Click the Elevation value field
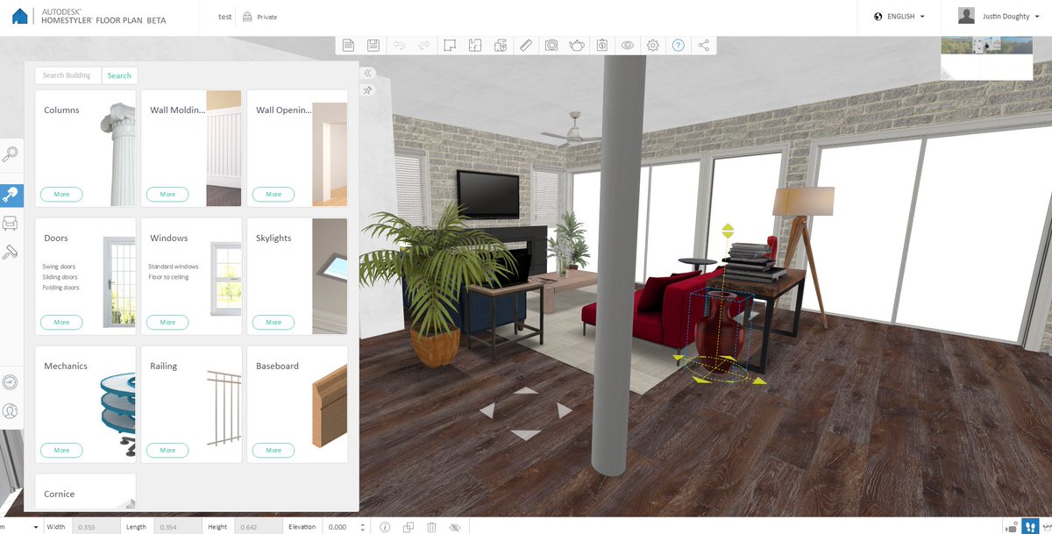 click(x=338, y=527)
